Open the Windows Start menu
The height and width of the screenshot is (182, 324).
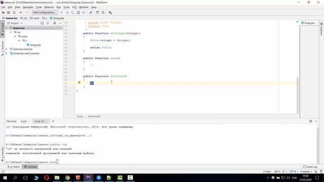[5, 177]
